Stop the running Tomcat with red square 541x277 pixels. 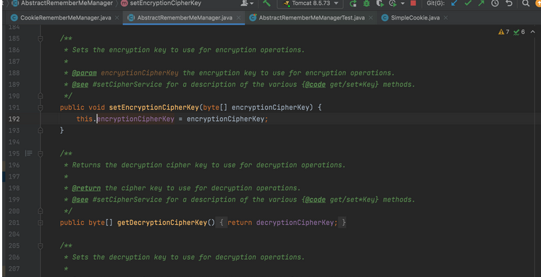click(413, 4)
